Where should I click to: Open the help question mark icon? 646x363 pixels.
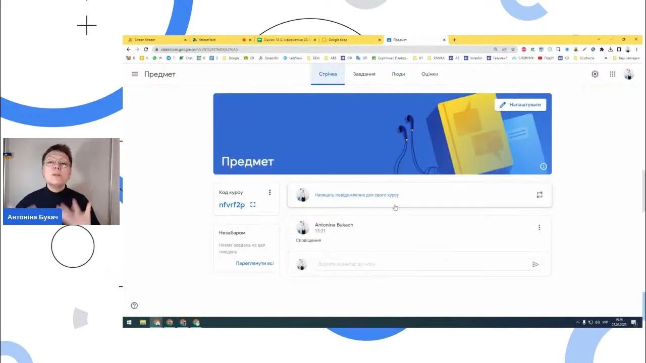click(x=134, y=305)
